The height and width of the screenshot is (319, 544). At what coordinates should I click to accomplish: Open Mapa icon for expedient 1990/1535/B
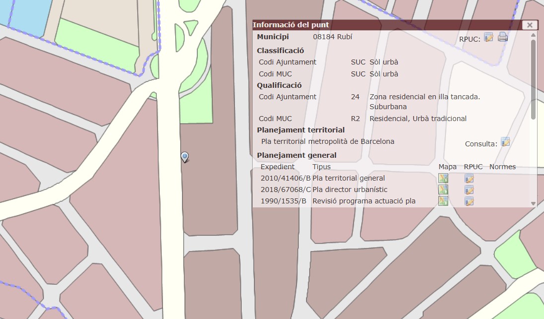pos(443,201)
